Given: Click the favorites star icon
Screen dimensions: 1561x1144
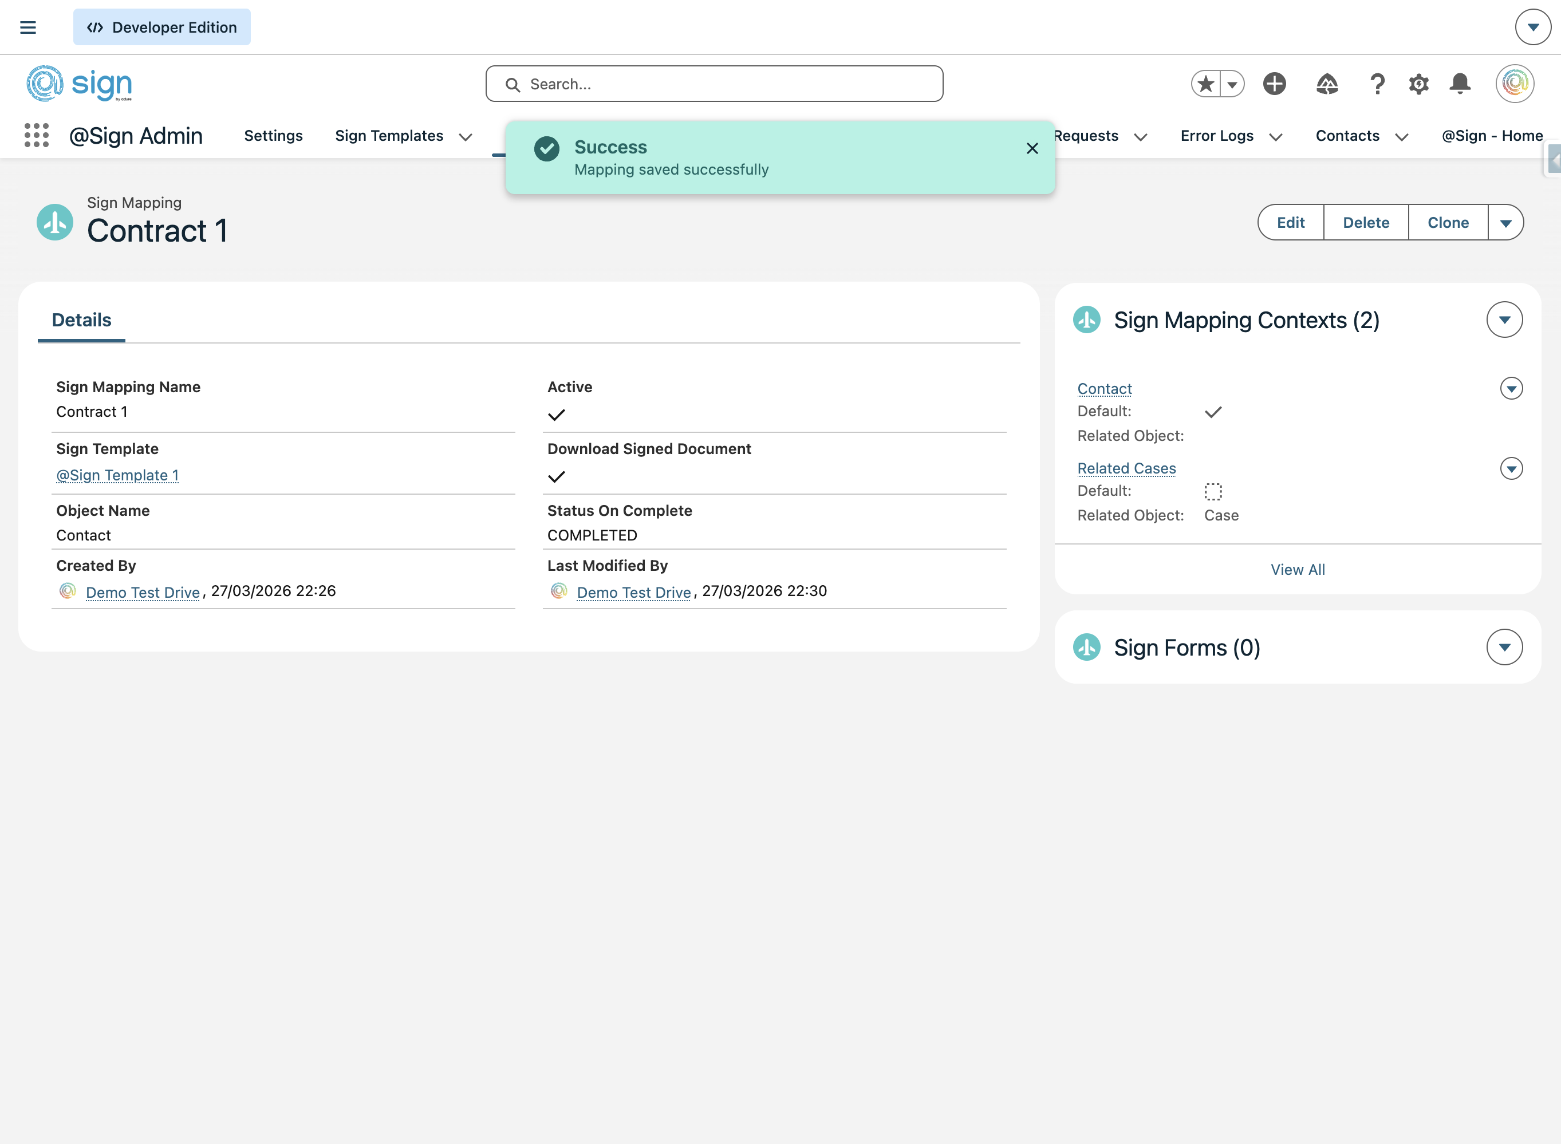Looking at the screenshot, I should [x=1206, y=85].
